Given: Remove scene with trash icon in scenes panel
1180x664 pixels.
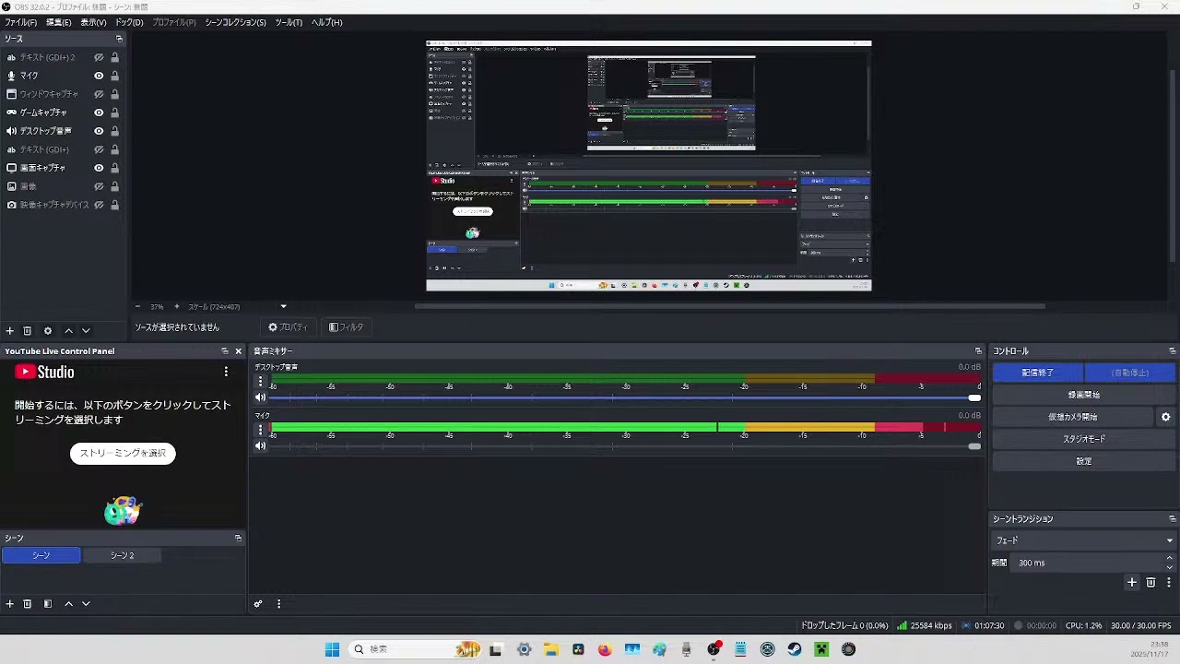Looking at the screenshot, I should pos(28,604).
